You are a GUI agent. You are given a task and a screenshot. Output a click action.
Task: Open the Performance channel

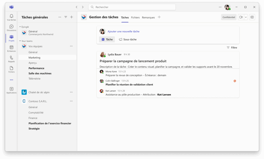[36, 68]
